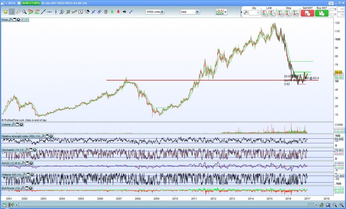The image size is (346, 209).
Task: Click the 2017 year label on time axis
Action: pos(307,199)
